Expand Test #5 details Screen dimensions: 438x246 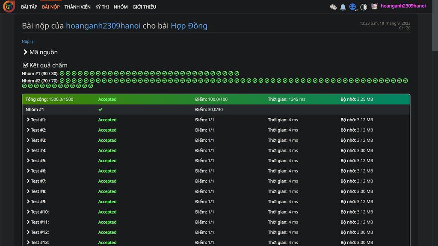click(28, 161)
